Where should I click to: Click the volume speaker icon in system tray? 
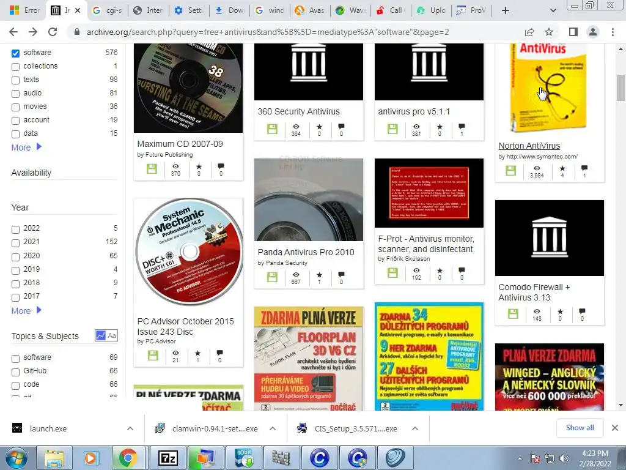(564, 458)
